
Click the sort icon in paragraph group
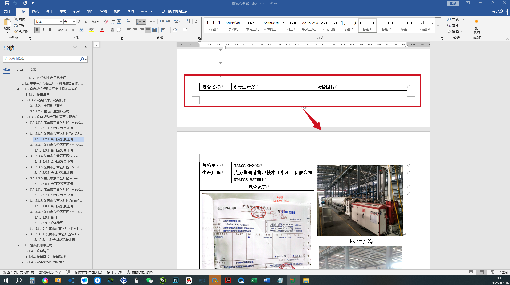[x=188, y=22]
